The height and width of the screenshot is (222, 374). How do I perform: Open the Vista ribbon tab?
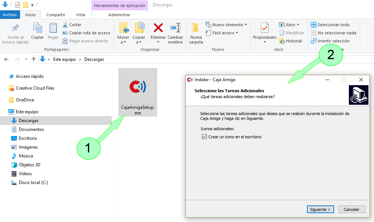point(80,15)
